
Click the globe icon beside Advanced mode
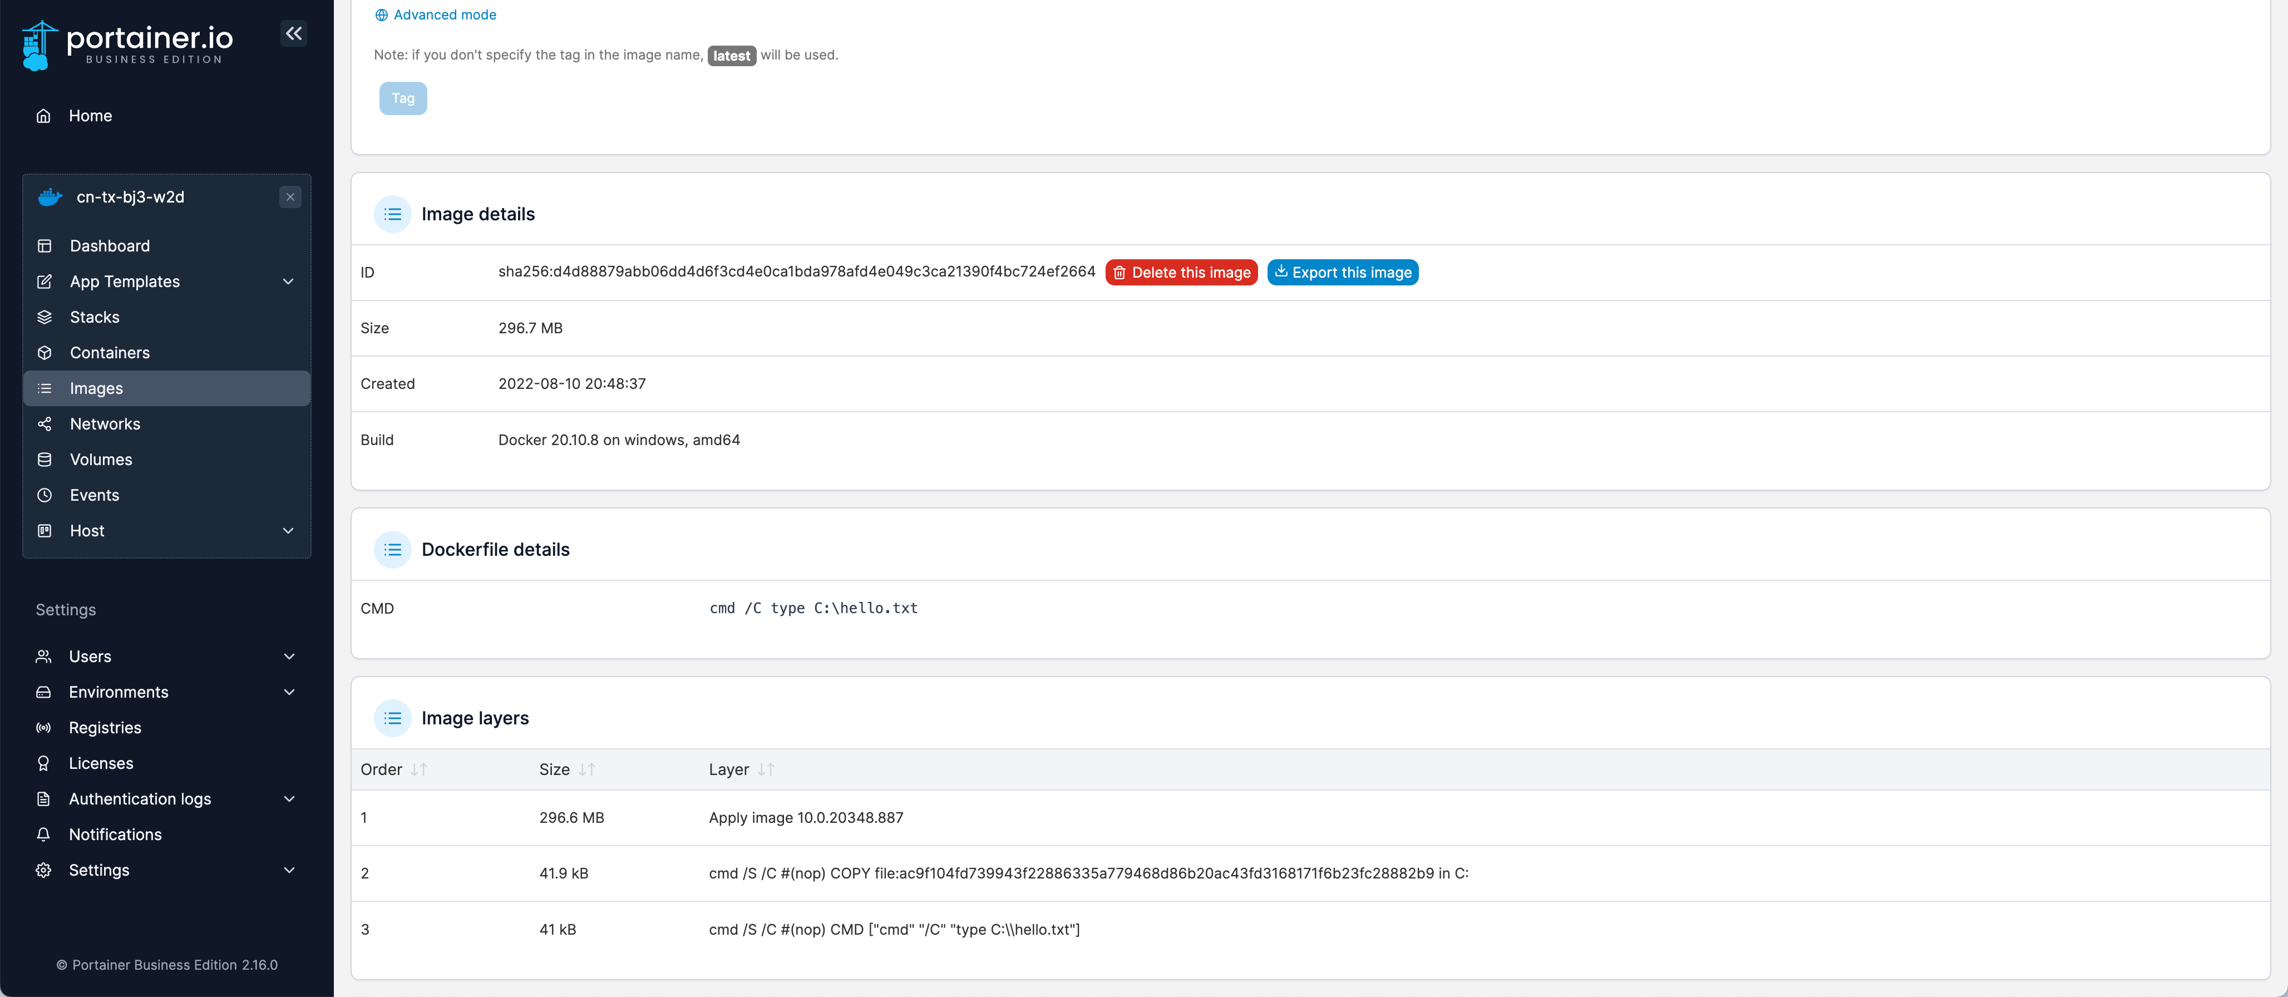coord(382,15)
